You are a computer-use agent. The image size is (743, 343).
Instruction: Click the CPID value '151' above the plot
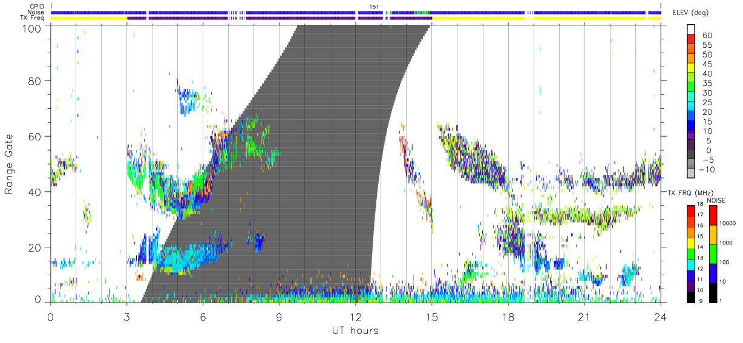(x=375, y=6)
